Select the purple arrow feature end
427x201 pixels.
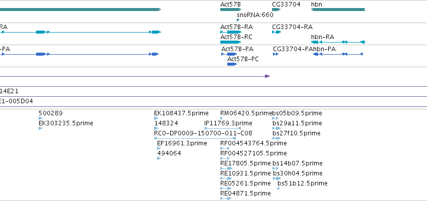[x=267, y=76]
